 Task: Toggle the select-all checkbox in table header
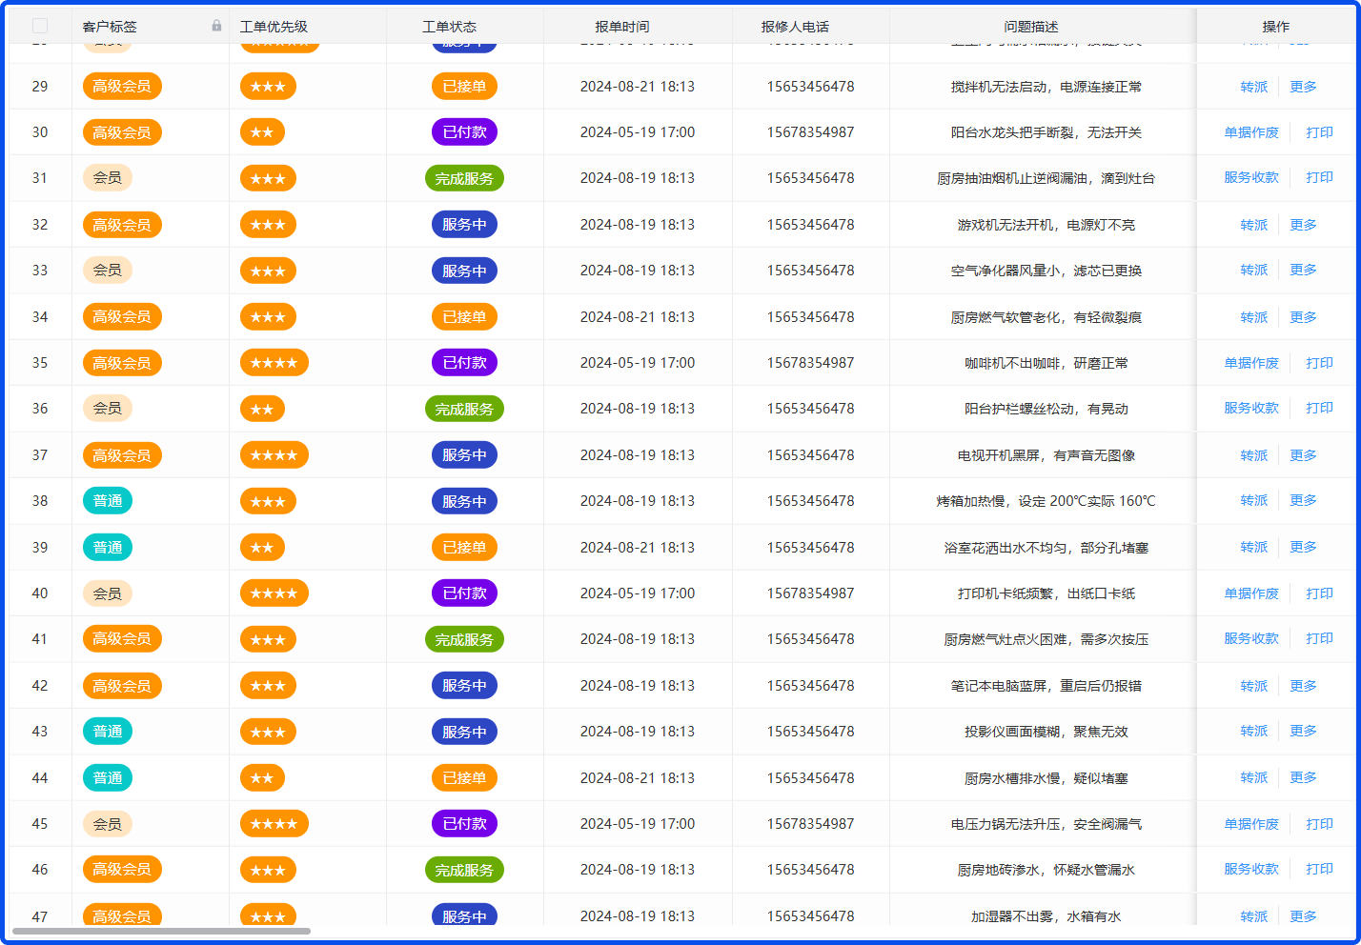coord(40,26)
